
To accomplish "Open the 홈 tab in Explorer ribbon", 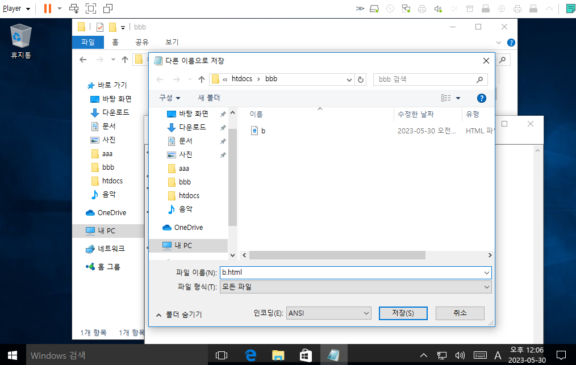I will tap(115, 42).
